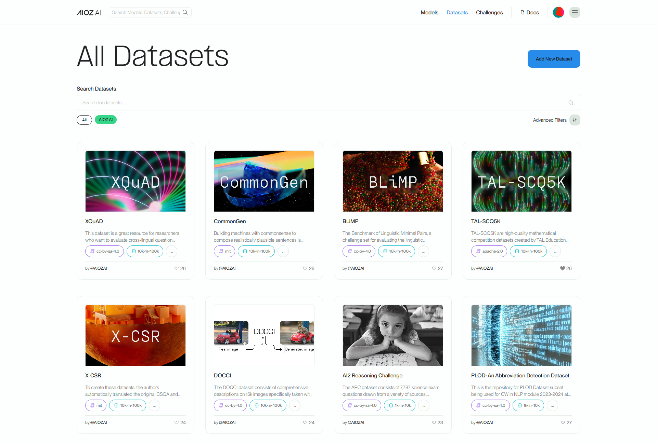
Task: Like the CommonGen dataset heart
Action: click(x=305, y=268)
